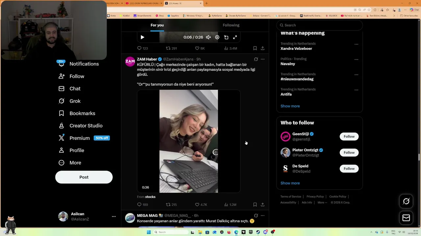Focus the X Search field
This screenshot has width=421, height=236.
click(x=319, y=25)
